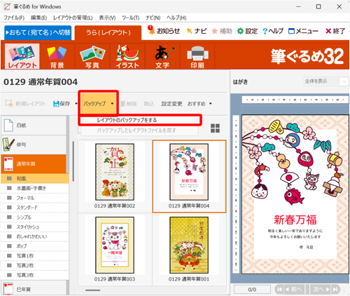Open the ナビ(N) menu
This screenshot has width=350, height=296.
point(153,18)
